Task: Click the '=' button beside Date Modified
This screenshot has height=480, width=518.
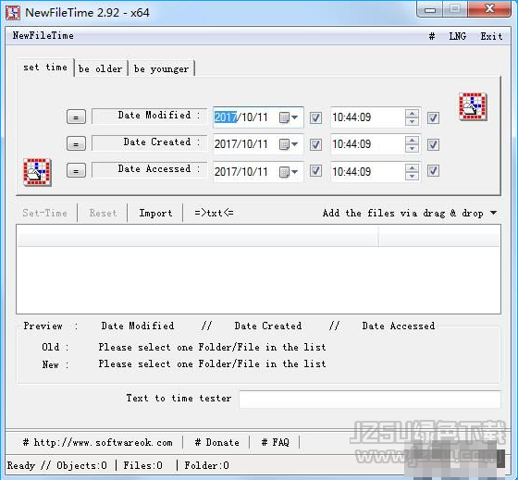Action: coord(76,117)
